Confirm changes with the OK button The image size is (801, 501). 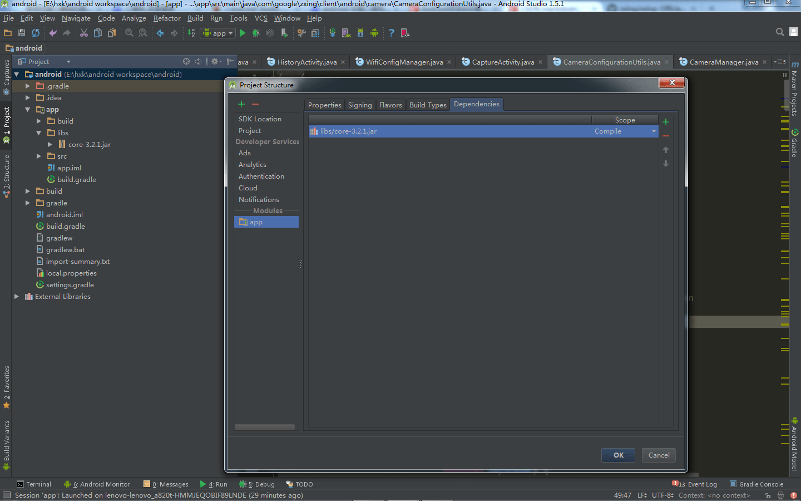(618, 455)
